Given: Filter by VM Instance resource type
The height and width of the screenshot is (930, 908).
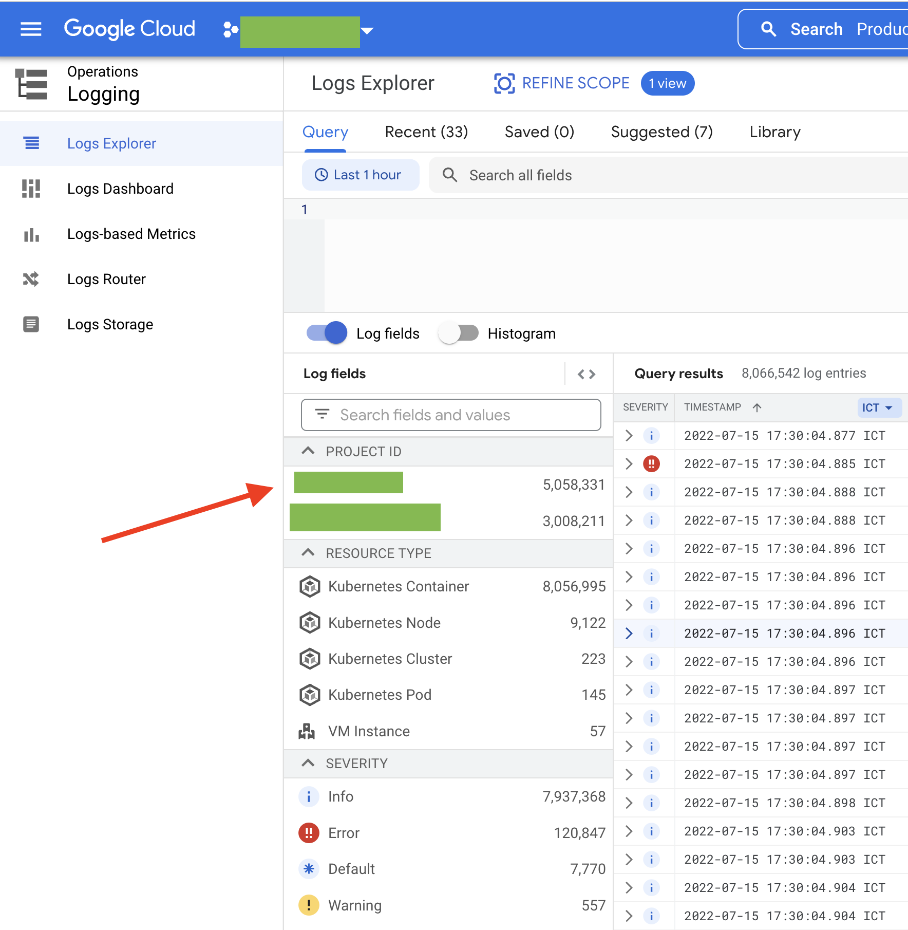Looking at the screenshot, I should click(448, 731).
